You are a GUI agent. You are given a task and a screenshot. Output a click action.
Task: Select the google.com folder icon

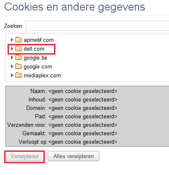tap(18, 66)
